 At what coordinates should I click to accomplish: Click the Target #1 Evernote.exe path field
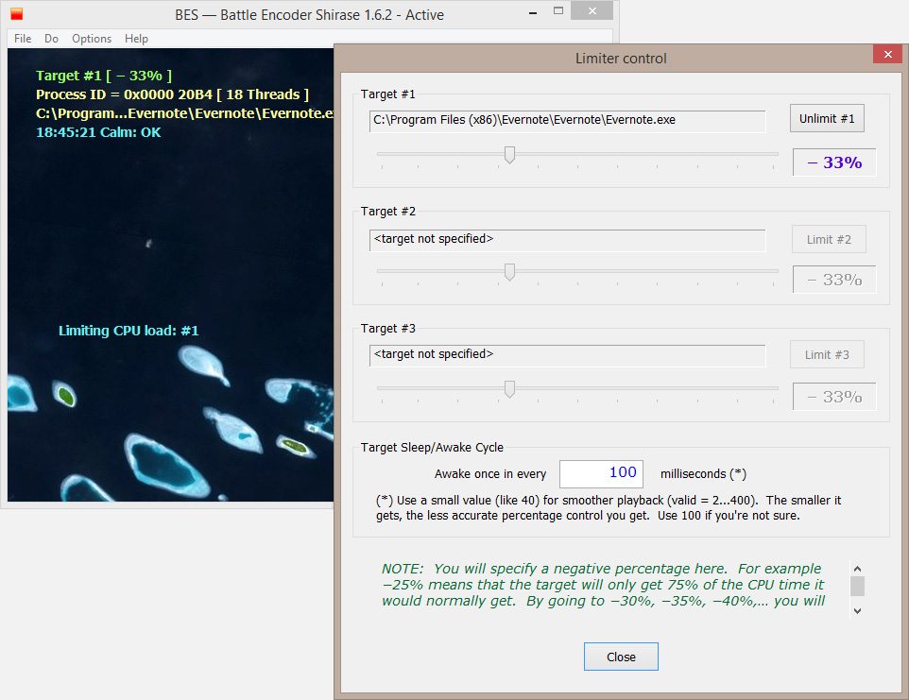click(x=567, y=121)
